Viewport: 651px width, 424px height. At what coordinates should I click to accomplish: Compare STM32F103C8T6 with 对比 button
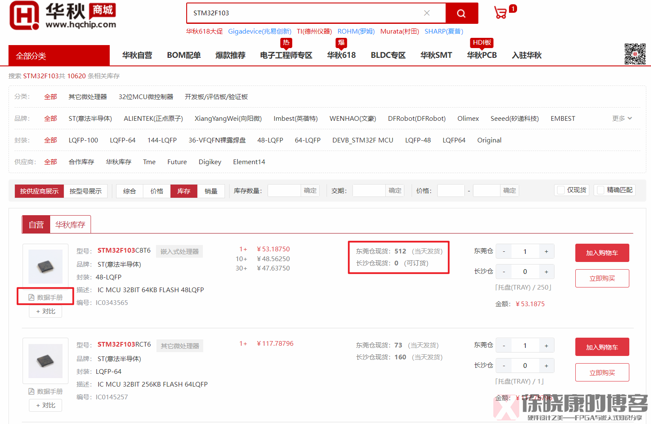pos(45,311)
